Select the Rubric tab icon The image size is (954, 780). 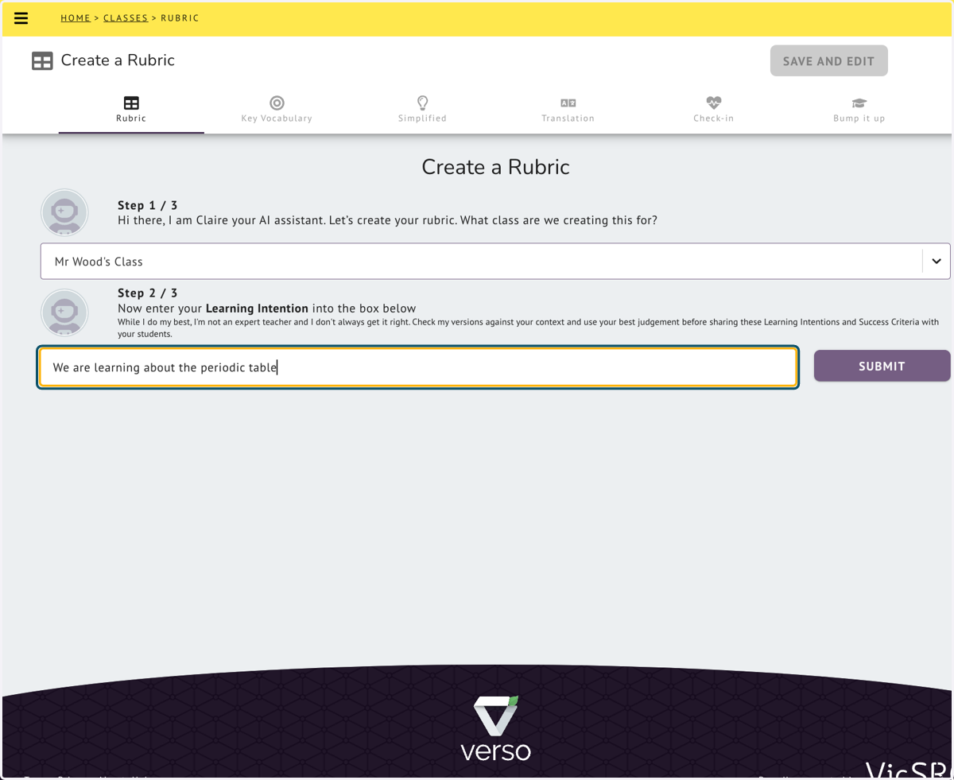[131, 103]
